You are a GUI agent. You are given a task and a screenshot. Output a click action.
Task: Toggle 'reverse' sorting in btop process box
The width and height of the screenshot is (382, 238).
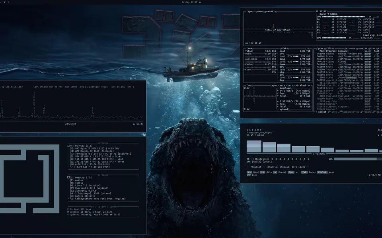(x=363, y=48)
